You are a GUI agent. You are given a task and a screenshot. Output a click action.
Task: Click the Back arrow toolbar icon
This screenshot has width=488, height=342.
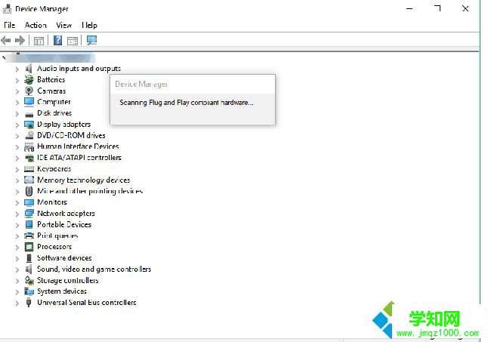pyautogui.click(x=6, y=40)
